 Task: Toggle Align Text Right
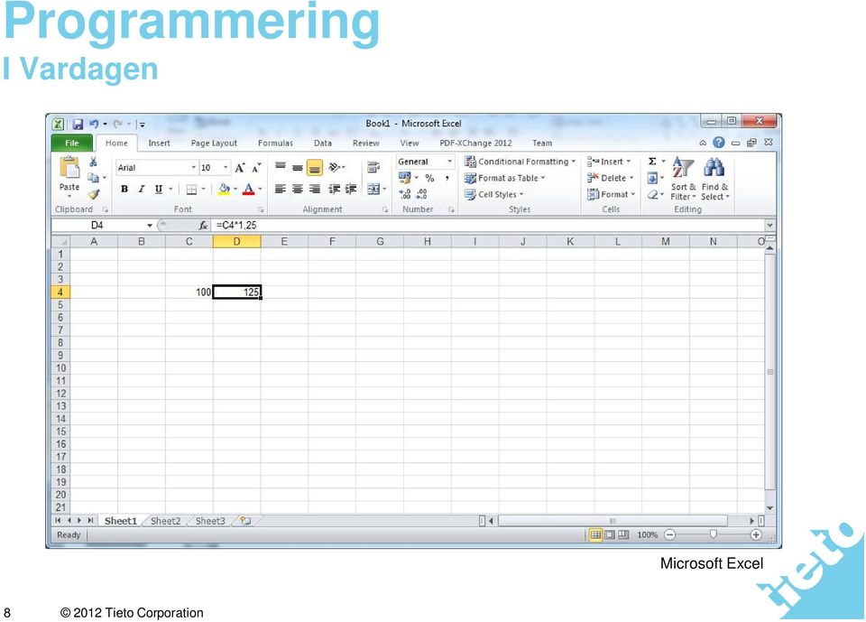point(314,189)
